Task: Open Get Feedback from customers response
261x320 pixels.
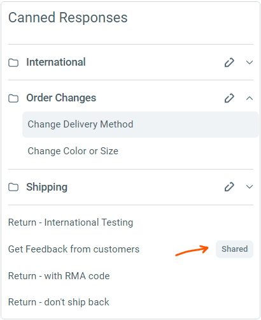Action: (74, 249)
